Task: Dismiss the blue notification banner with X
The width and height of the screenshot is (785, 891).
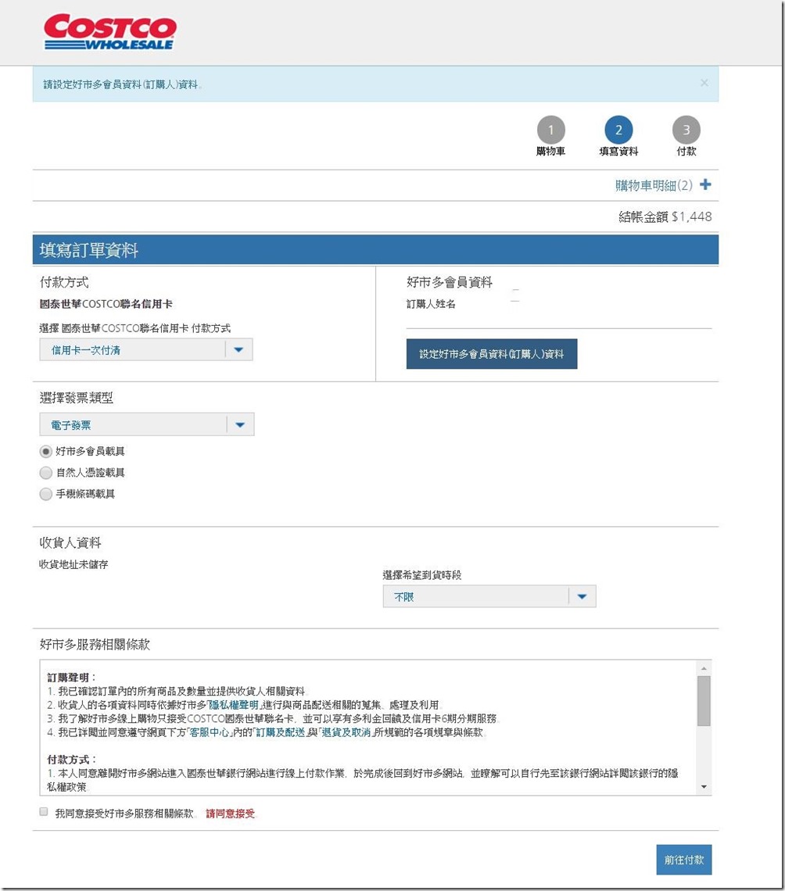Action: pyautogui.click(x=704, y=83)
